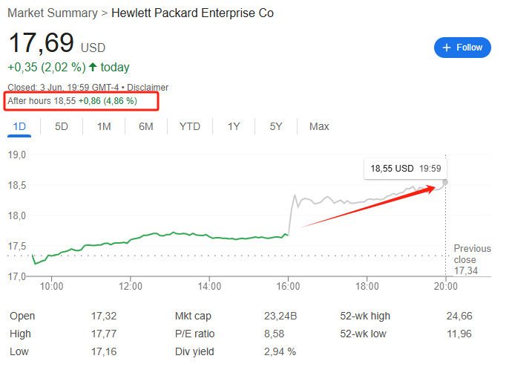Screen dimensions: 512x367
Task: Click the Market Summary breadcrumb
Action: click(52, 13)
